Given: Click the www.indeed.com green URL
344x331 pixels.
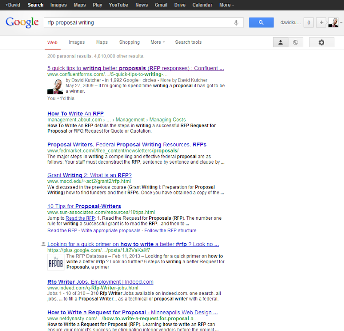Looking at the screenshot, I should (93, 288).
